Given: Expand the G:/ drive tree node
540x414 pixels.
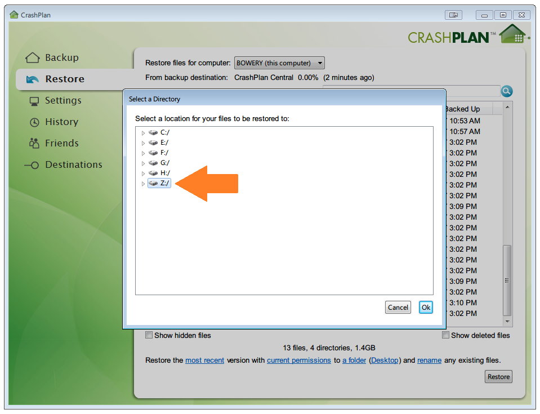Looking at the screenshot, I should [x=143, y=163].
